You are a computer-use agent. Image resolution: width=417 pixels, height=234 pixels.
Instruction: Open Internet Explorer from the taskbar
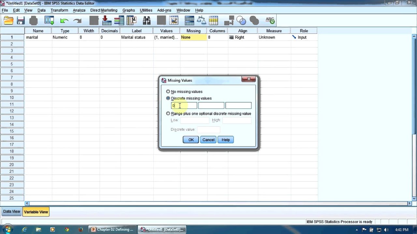point(24,229)
